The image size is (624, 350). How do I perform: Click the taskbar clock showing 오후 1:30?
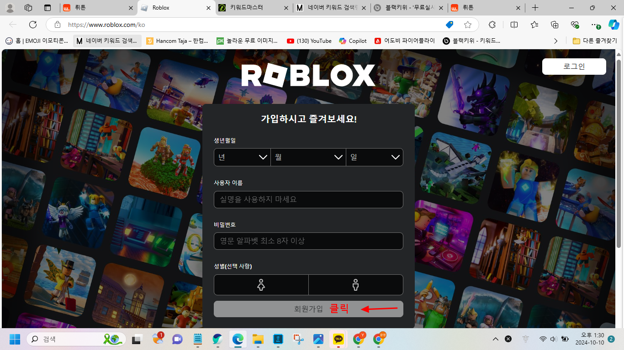coord(590,339)
